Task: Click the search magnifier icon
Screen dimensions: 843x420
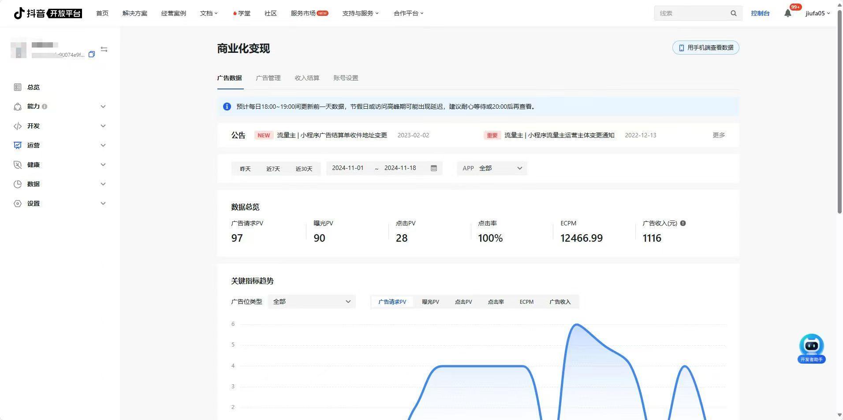Action: click(x=733, y=13)
